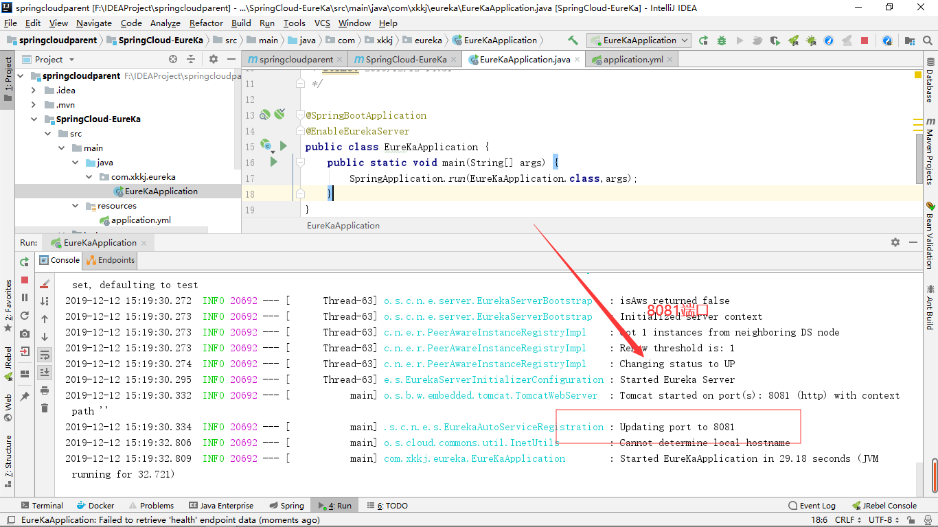Screen dimensions: 938x527
Task: Click the Up the Stack Trace arrow
Action: 45,319
